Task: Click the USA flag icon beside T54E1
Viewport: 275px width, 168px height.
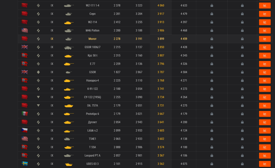Action: pyautogui.click(x=25, y=139)
